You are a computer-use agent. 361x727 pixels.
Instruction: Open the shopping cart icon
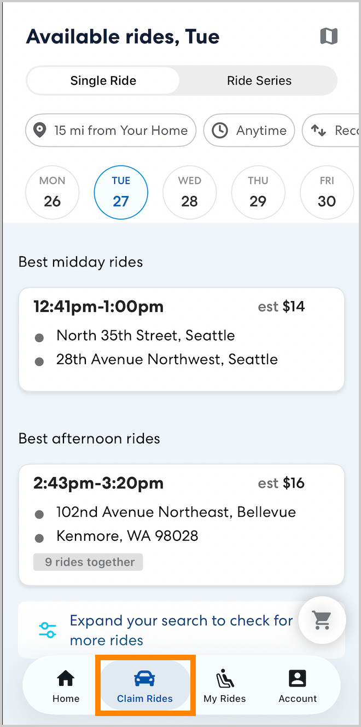tap(322, 620)
